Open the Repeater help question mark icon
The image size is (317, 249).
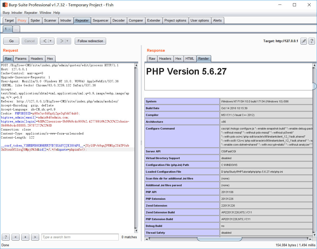point(312,41)
